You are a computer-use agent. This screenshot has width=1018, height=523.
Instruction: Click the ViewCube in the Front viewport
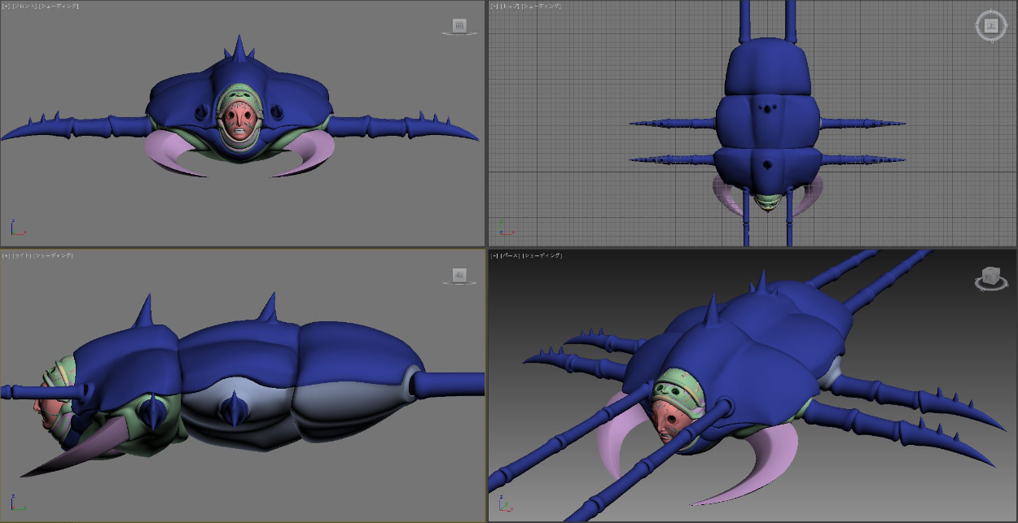coord(459,26)
